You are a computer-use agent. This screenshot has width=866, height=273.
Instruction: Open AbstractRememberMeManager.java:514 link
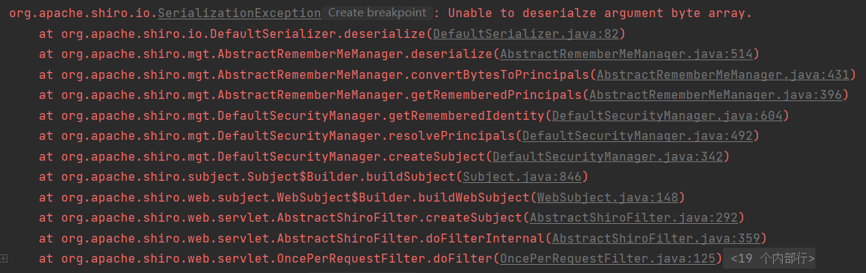click(x=627, y=54)
